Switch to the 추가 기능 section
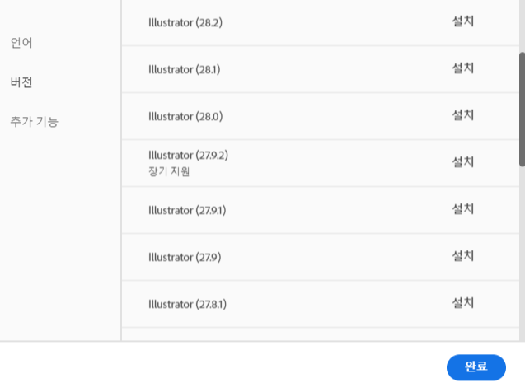The height and width of the screenshot is (392, 525). (34, 122)
